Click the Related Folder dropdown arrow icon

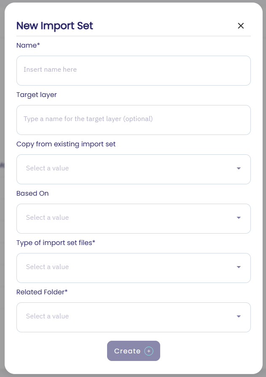(x=239, y=317)
